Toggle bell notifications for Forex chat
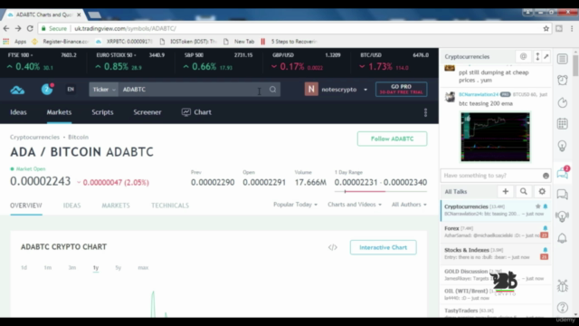 546,228
